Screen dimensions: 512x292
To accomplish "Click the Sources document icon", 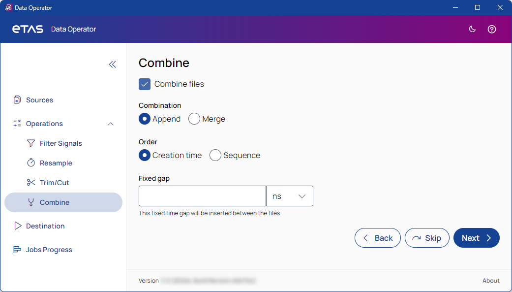I will 17,100.
